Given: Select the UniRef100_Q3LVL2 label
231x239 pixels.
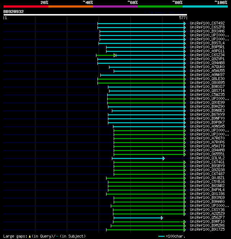Looking at the screenshot, I should (207, 158).
